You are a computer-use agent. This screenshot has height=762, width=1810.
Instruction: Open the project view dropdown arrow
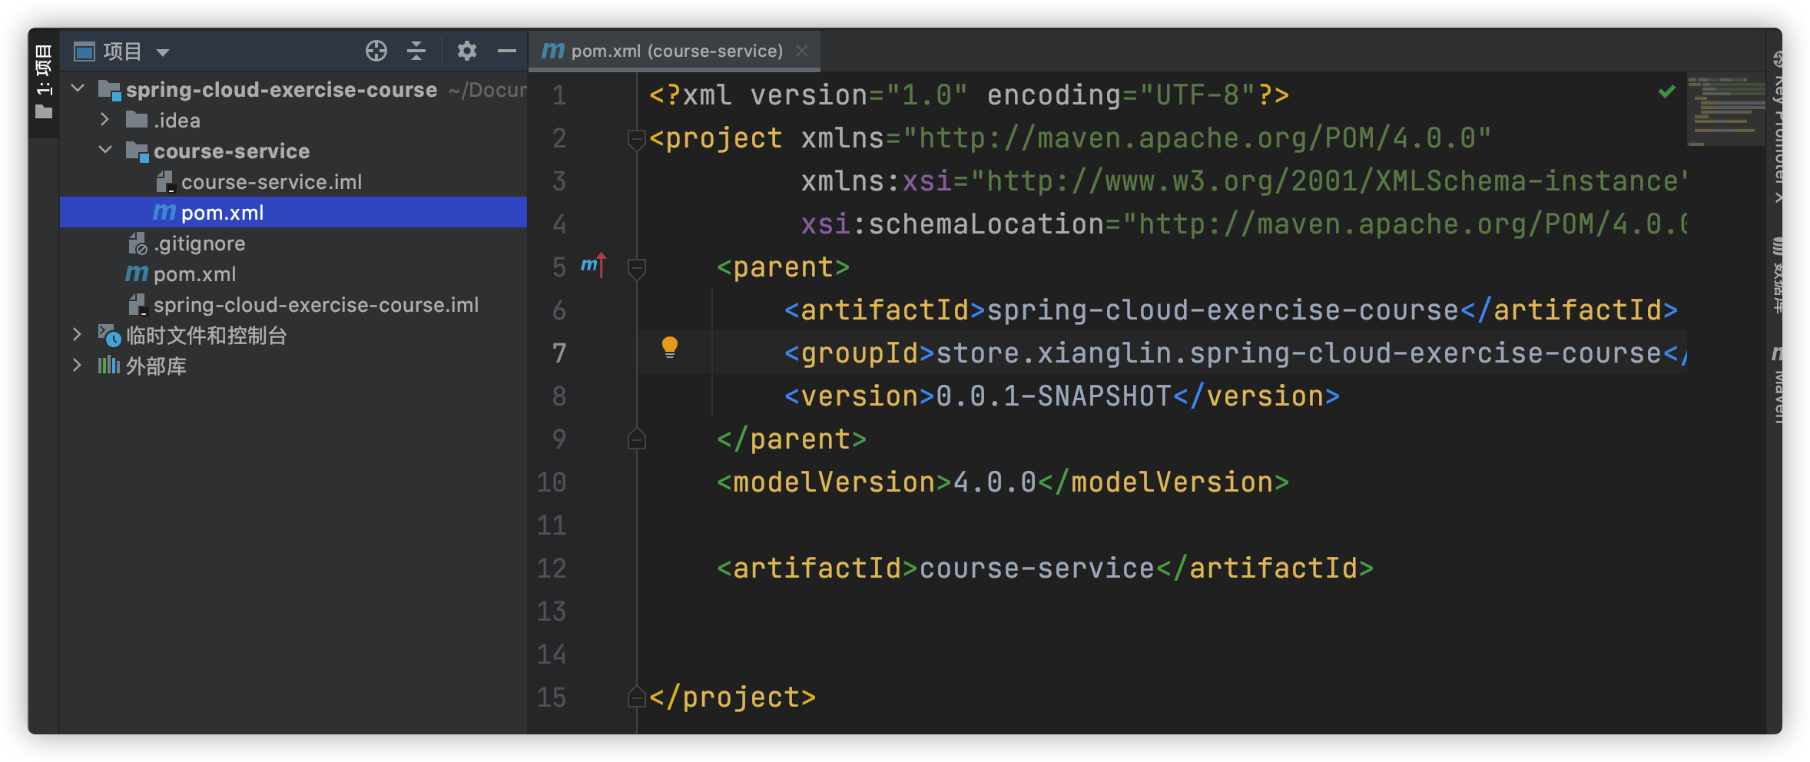pyautogui.click(x=163, y=52)
